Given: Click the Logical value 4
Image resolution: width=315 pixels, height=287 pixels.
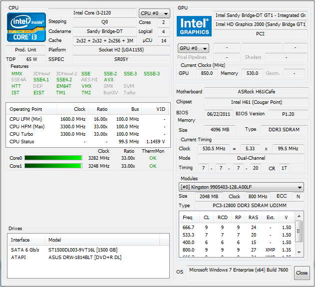Looking at the screenshot, I should (x=164, y=31).
